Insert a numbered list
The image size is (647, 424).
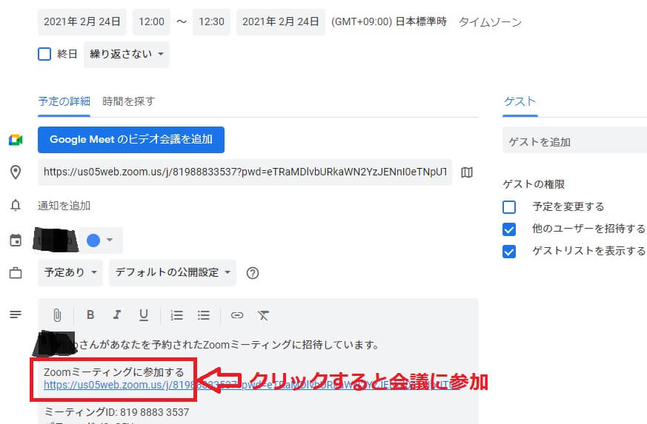point(176,315)
